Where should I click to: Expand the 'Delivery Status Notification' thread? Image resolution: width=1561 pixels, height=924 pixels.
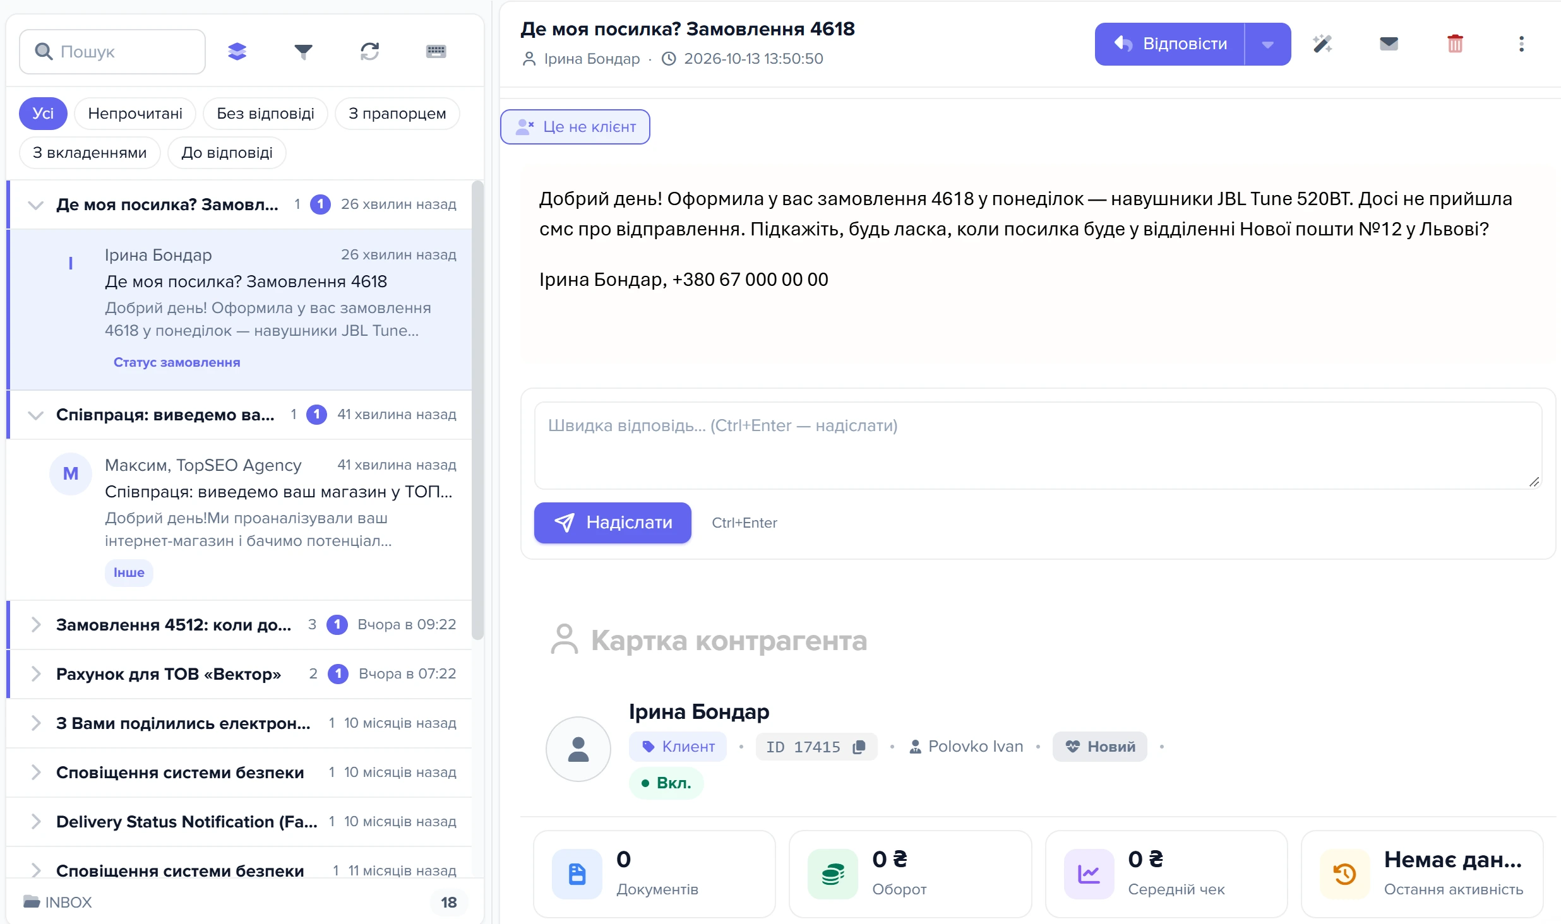(x=36, y=821)
